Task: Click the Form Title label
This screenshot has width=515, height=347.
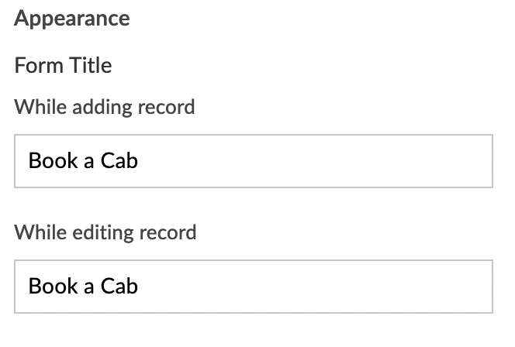Action: pyautogui.click(x=63, y=65)
